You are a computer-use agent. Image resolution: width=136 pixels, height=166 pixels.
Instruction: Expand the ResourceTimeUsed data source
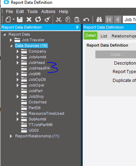(18, 113)
